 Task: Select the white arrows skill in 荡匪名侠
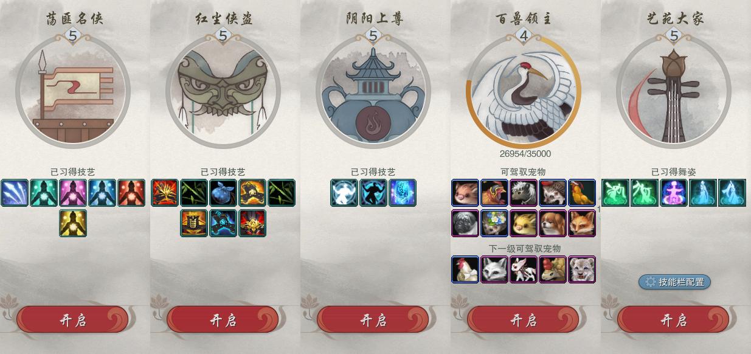(x=15, y=193)
